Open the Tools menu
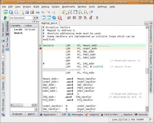 [92, 7]
